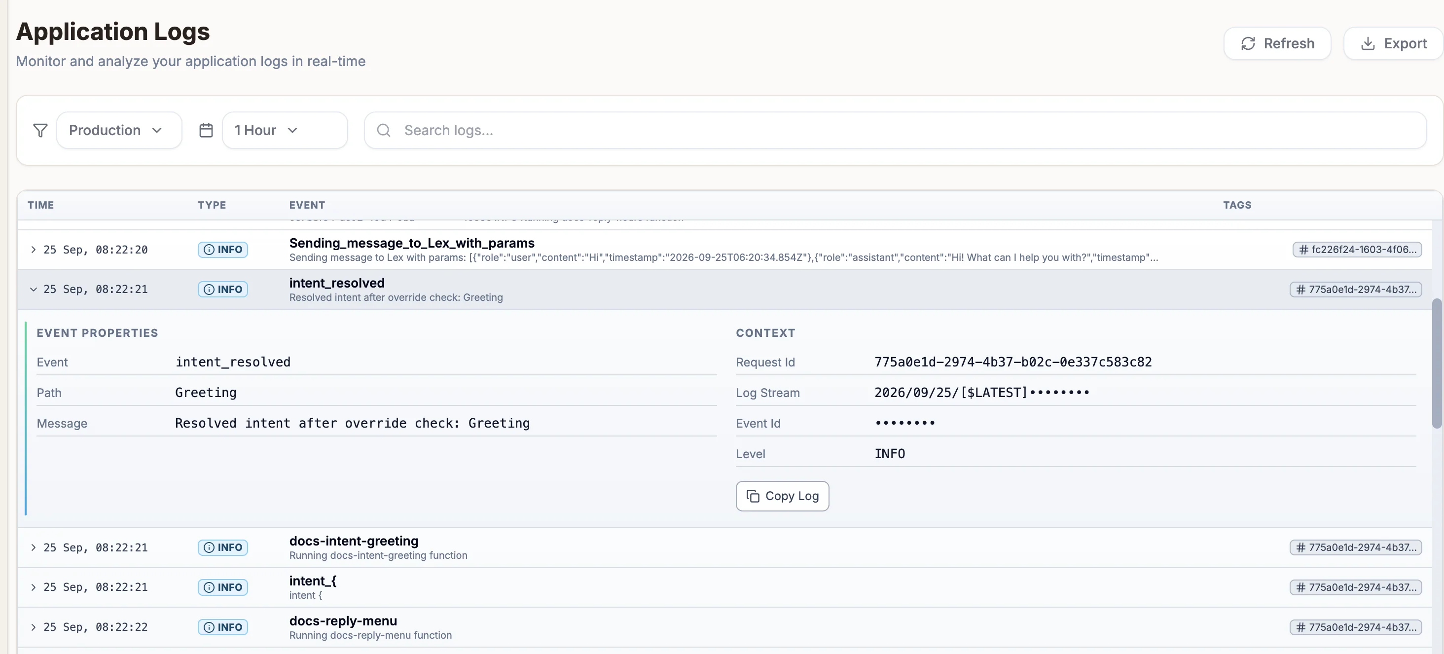Click the tag on the docs-intent-greeting row
1444x654 pixels.
(x=1355, y=547)
